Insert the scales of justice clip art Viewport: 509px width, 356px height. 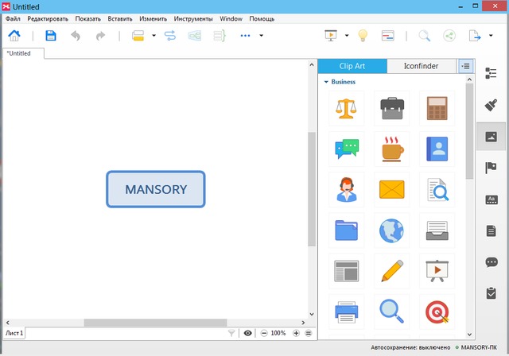pyautogui.click(x=346, y=108)
